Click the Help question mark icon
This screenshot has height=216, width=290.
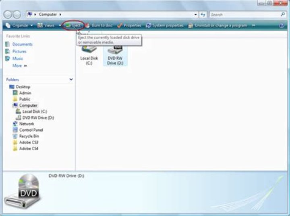click(x=282, y=25)
